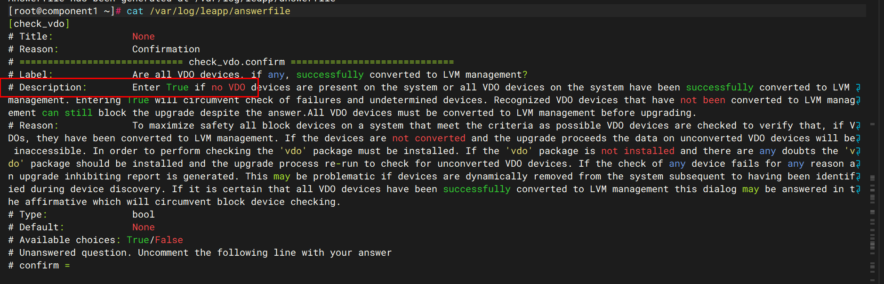Click the wrap indicator after 'Recognized VDO devices' line
884x284 pixels.
click(858, 100)
